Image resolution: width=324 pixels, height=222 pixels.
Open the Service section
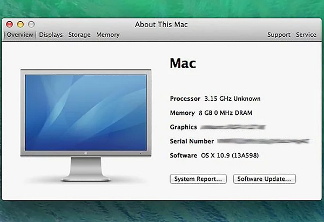tap(306, 35)
